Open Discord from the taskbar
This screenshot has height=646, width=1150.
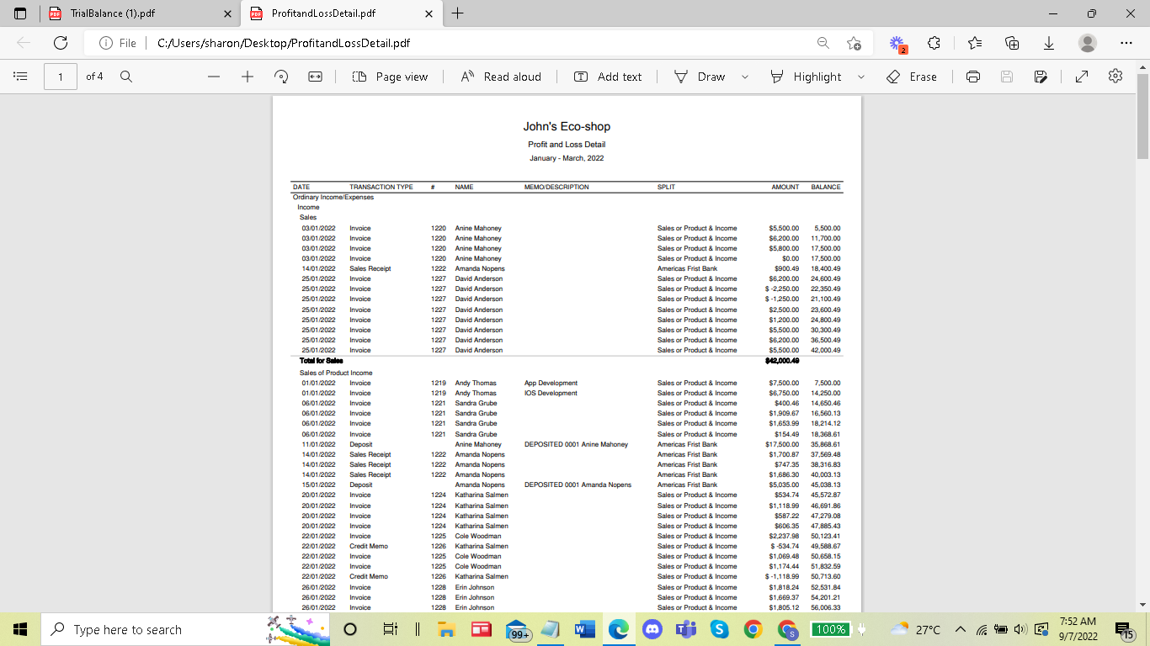pos(652,629)
